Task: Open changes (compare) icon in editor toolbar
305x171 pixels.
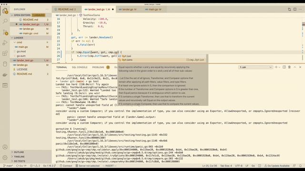Action: 289,9
